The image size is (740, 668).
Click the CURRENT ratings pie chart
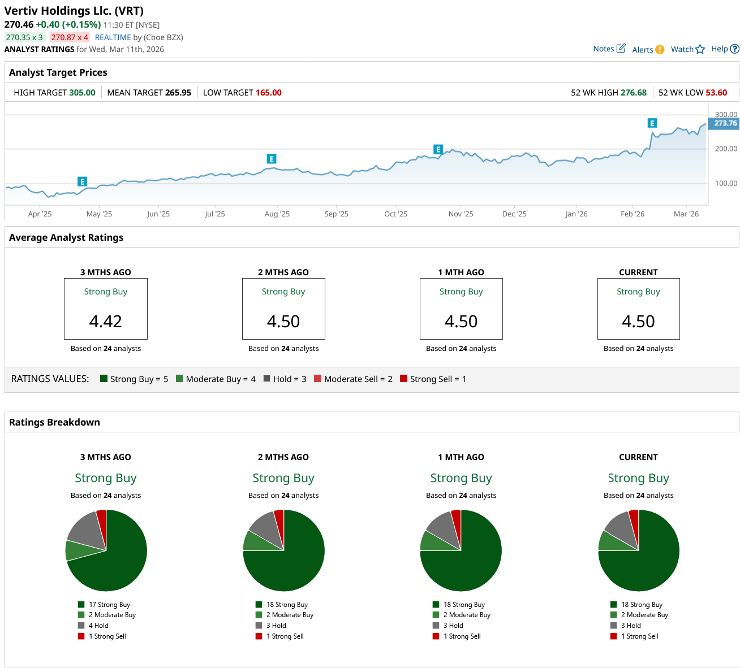click(638, 550)
